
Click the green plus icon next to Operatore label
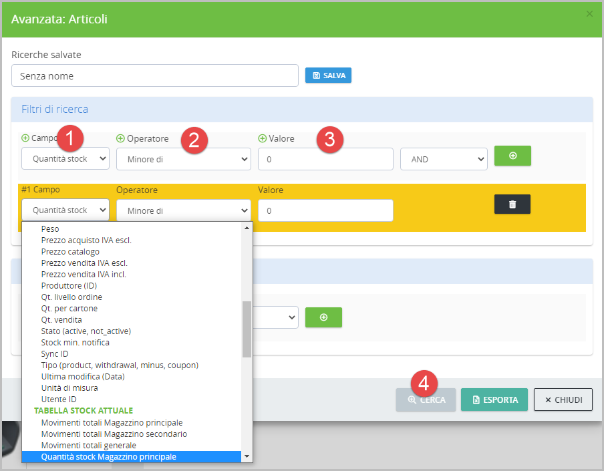pos(120,138)
